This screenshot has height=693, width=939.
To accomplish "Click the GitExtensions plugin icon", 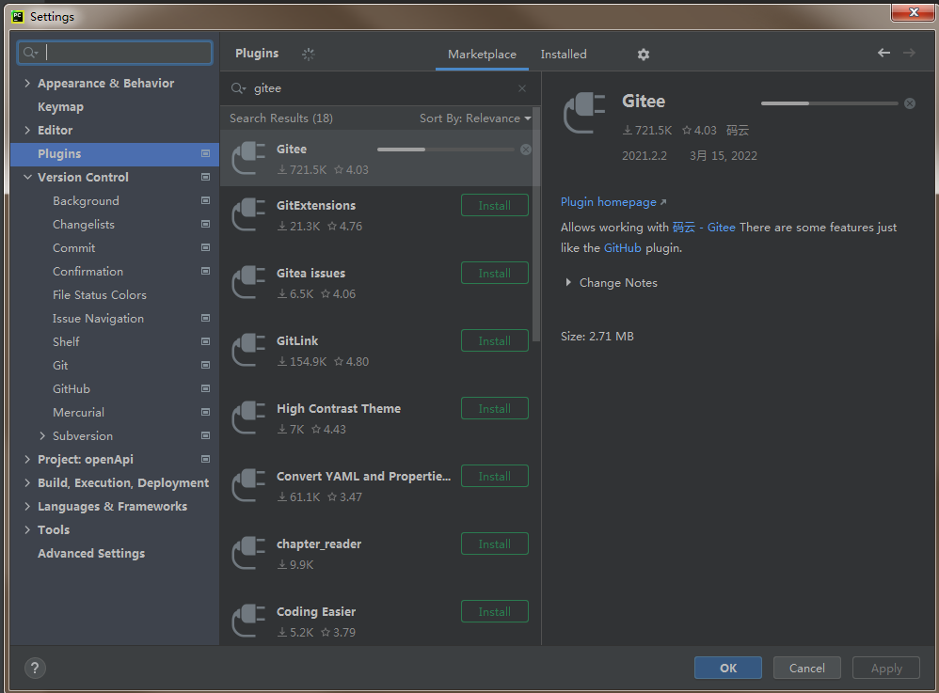I will tap(248, 214).
